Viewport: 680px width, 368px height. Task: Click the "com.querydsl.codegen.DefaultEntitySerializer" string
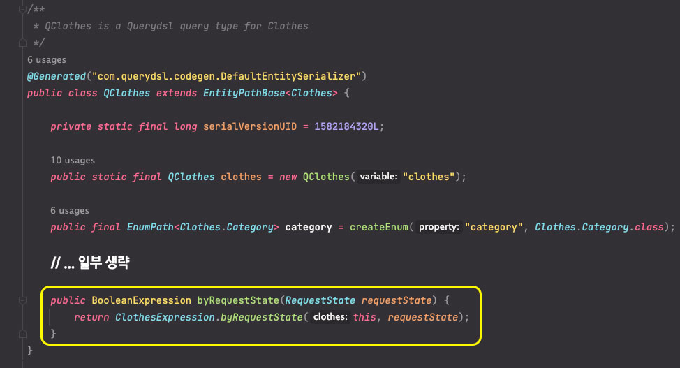(226, 76)
